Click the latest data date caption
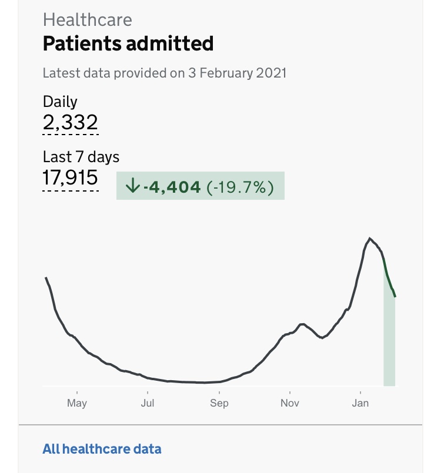The height and width of the screenshot is (473, 441). click(165, 73)
